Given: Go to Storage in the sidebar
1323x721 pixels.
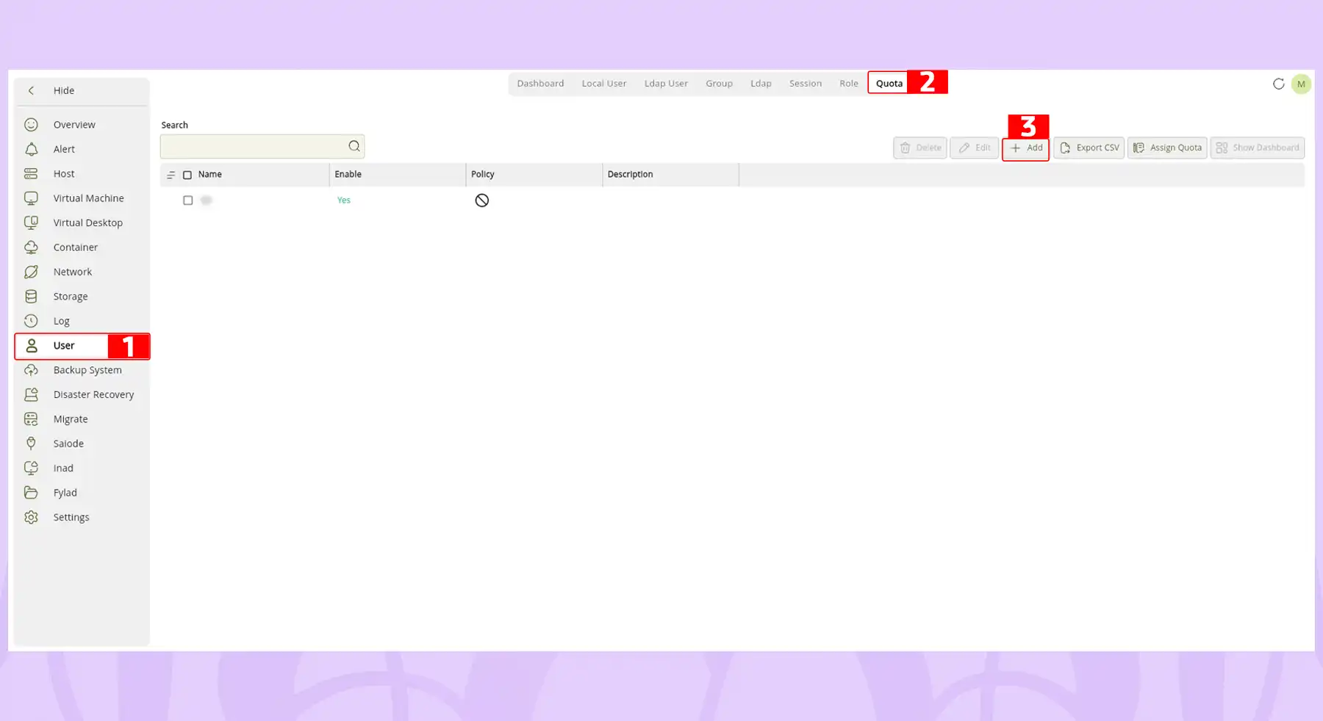Looking at the screenshot, I should coord(71,297).
